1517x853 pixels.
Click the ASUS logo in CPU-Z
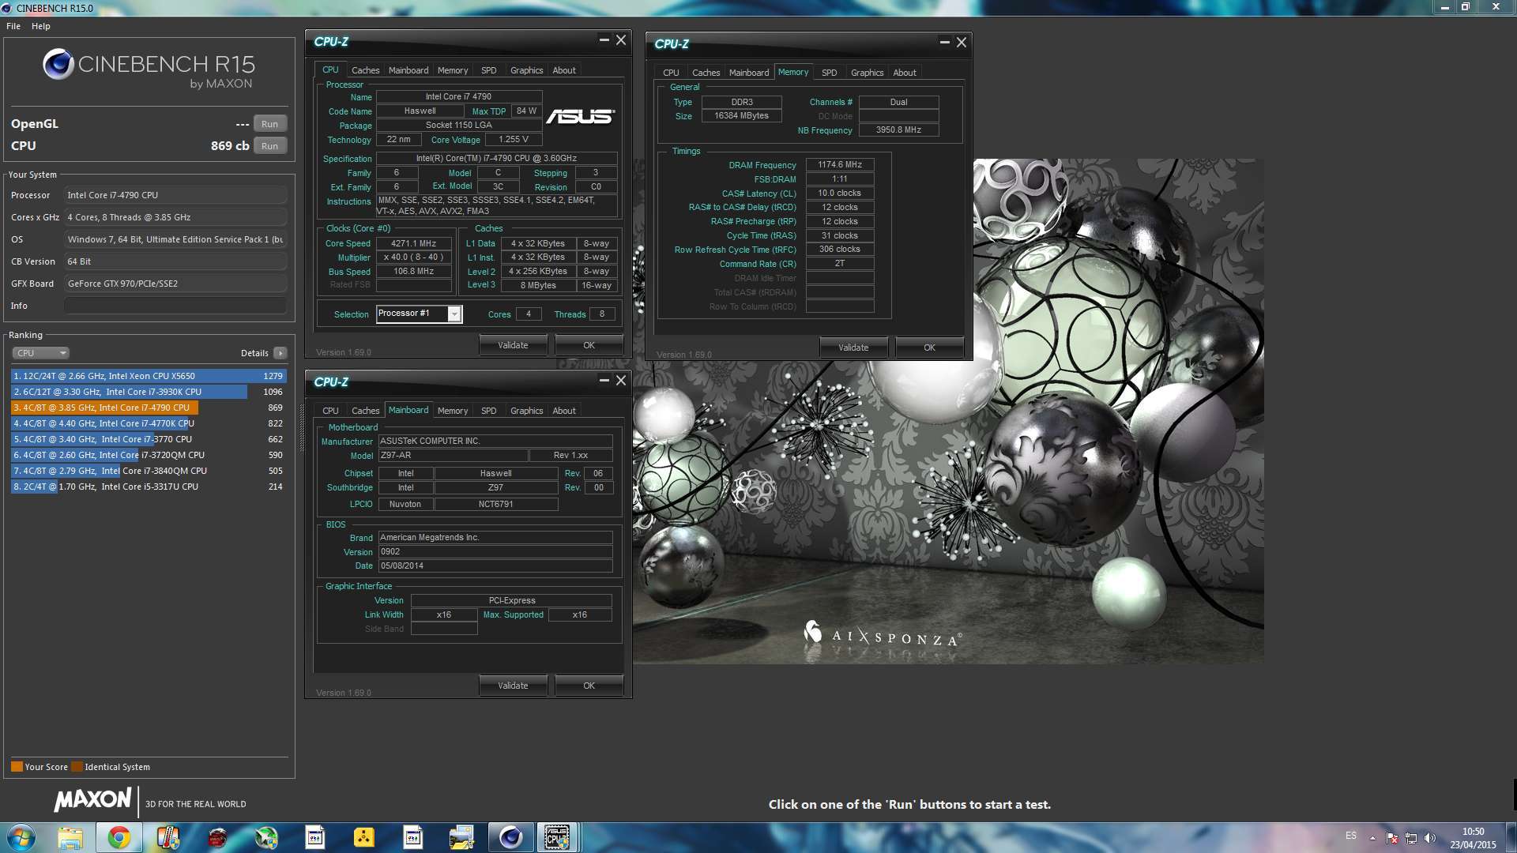point(580,116)
